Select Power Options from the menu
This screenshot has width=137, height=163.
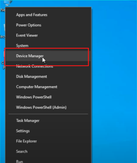(48, 25)
